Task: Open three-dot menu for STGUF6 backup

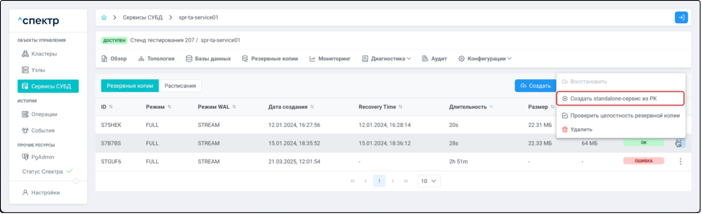Action: coord(680,161)
